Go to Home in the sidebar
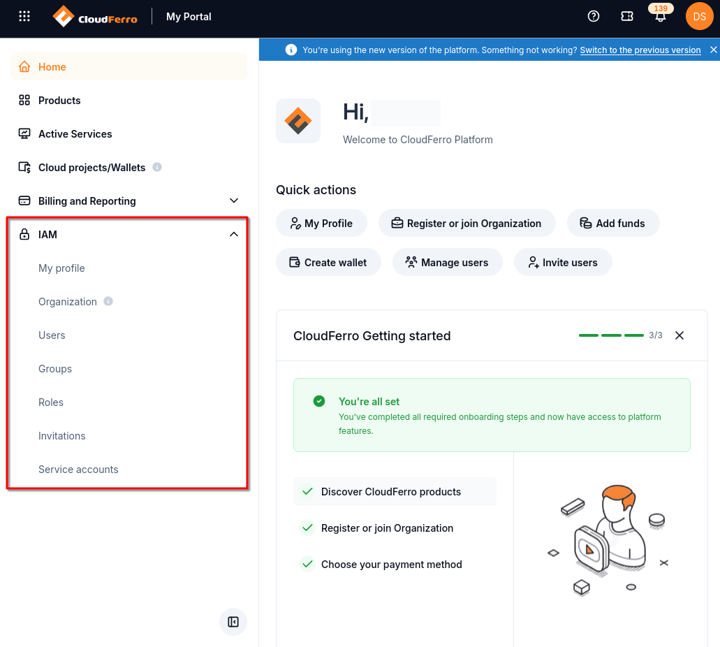 [x=129, y=66]
